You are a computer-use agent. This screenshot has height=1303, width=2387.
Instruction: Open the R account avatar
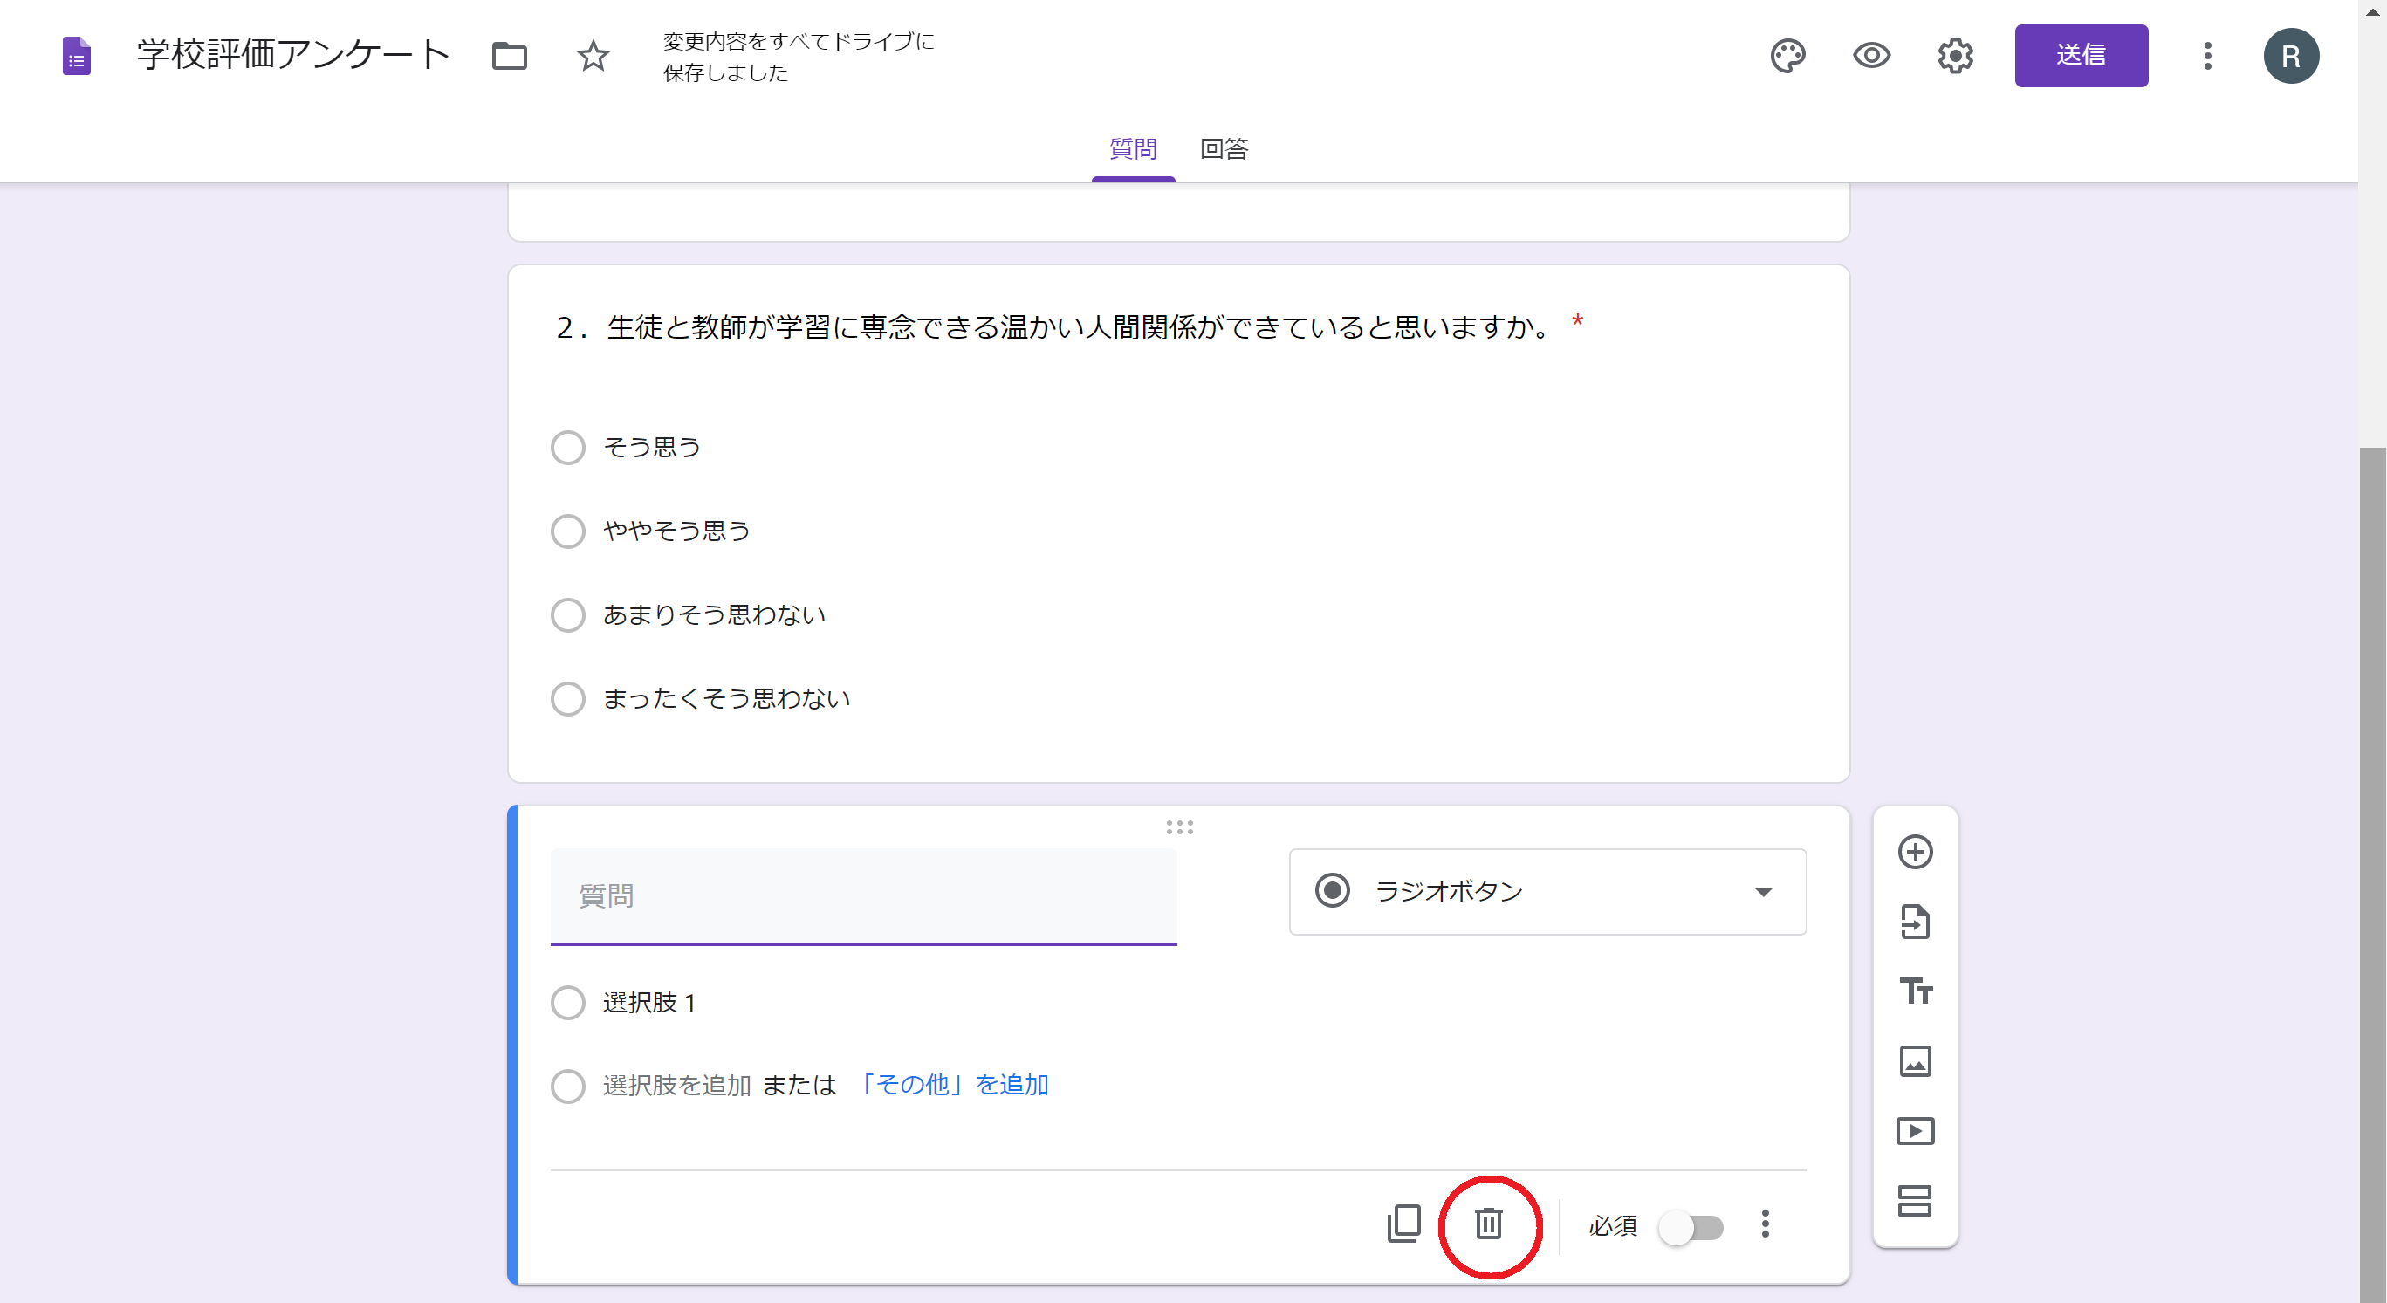(x=2291, y=57)
